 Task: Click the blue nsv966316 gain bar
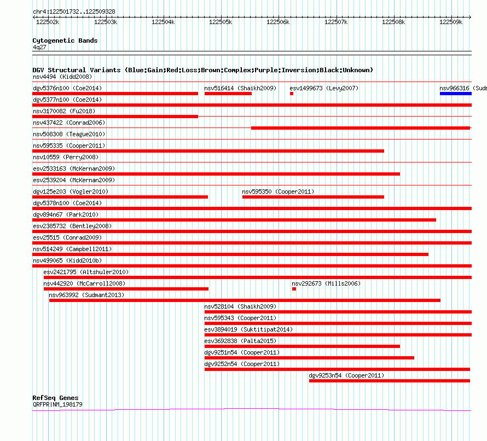click(456, 94)
